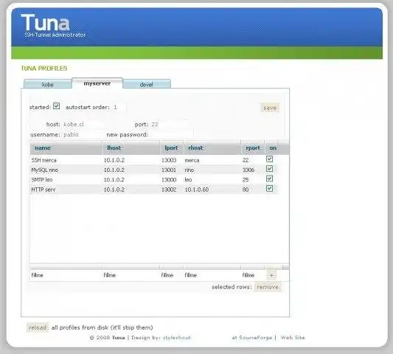Toggle the MySQL rino tunnel checkbox
393x354 pixels.
coord(269,169)
